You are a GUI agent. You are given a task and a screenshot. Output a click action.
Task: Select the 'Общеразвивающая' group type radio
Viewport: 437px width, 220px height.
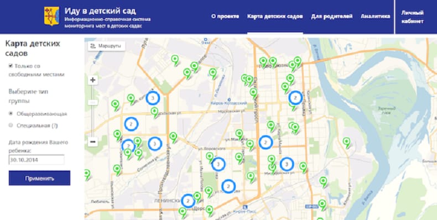(11, 114)
